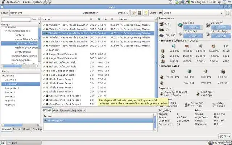Click the passive shield recharge column icon
Viewport: 232px width, 145px height.
pyautogui.click(x=173, y=72)
